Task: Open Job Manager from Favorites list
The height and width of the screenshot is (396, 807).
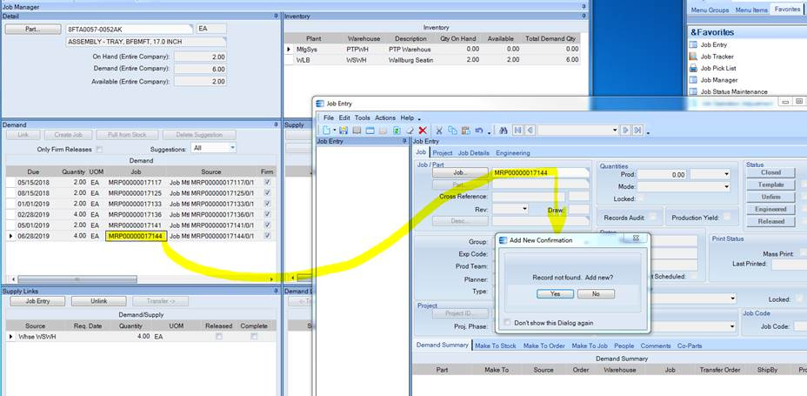Action: pyautogui.click(x=719, y=80)
